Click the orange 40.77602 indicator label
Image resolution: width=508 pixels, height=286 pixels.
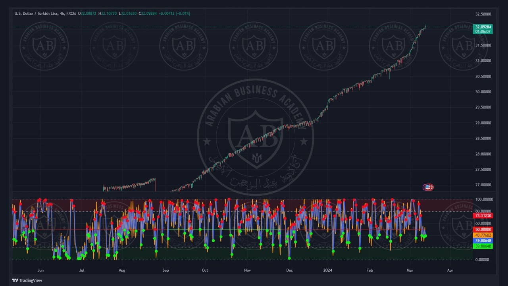[x=483, y=235]
